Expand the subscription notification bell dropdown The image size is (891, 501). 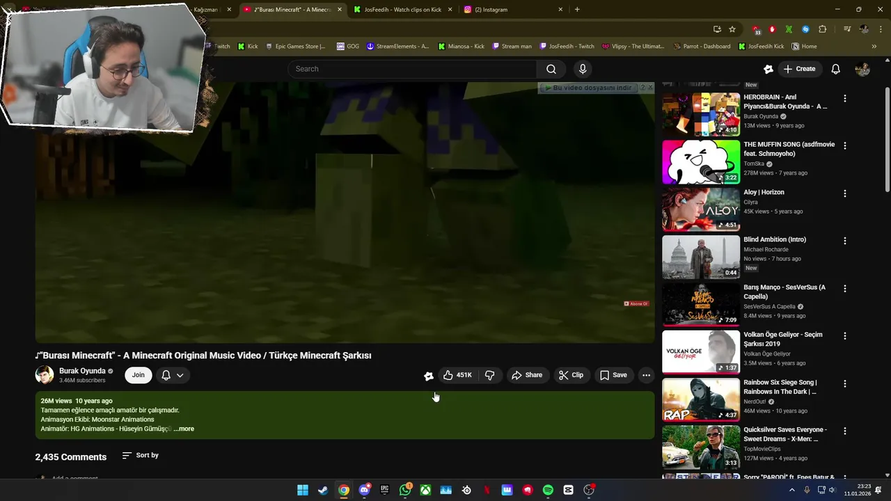[x=173, y=375]
